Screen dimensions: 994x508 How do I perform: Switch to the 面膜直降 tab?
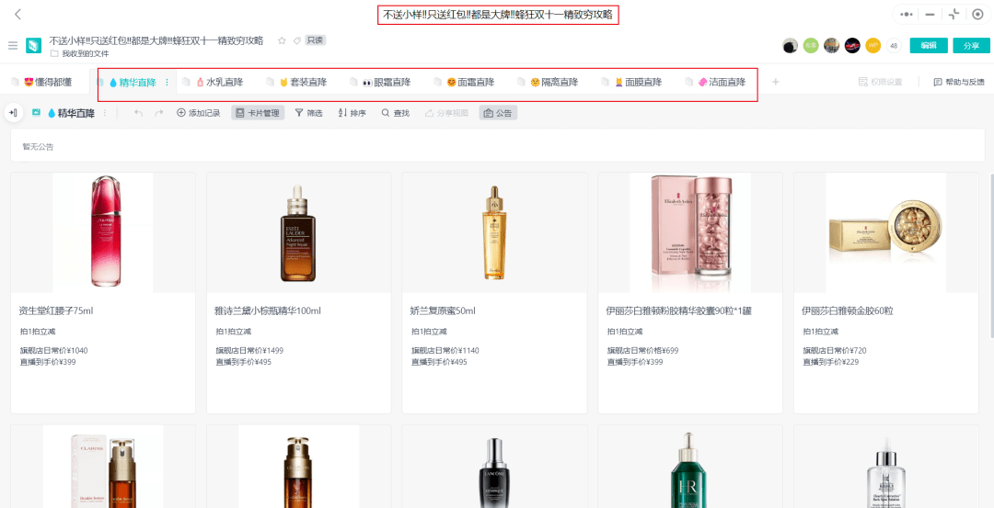638,83
